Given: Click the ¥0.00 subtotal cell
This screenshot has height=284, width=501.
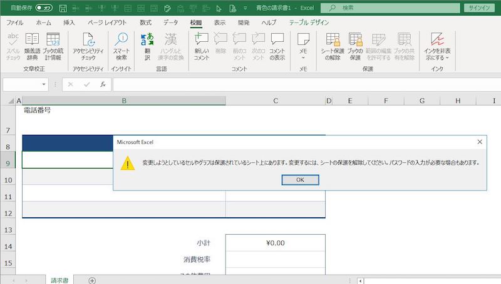Looking at the screenshot, I should 276,243.
